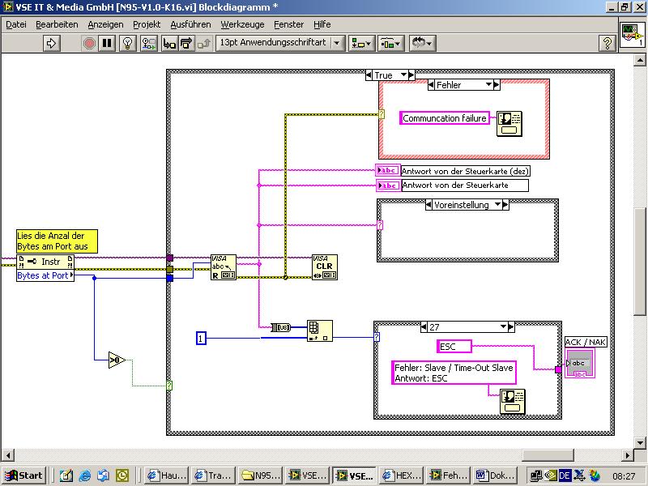Go to next case of Voreinstellung structure
The image size is (648, 486).
505,205
